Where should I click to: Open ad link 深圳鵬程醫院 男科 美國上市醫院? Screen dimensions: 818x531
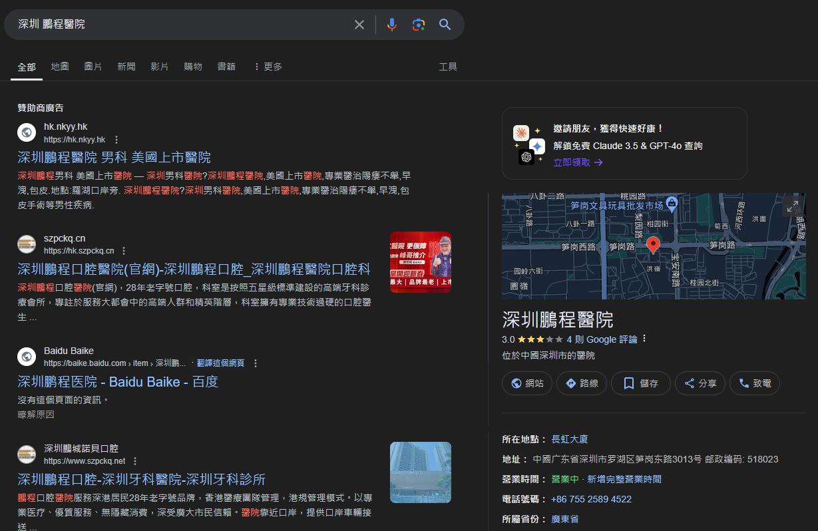point(114,158)
